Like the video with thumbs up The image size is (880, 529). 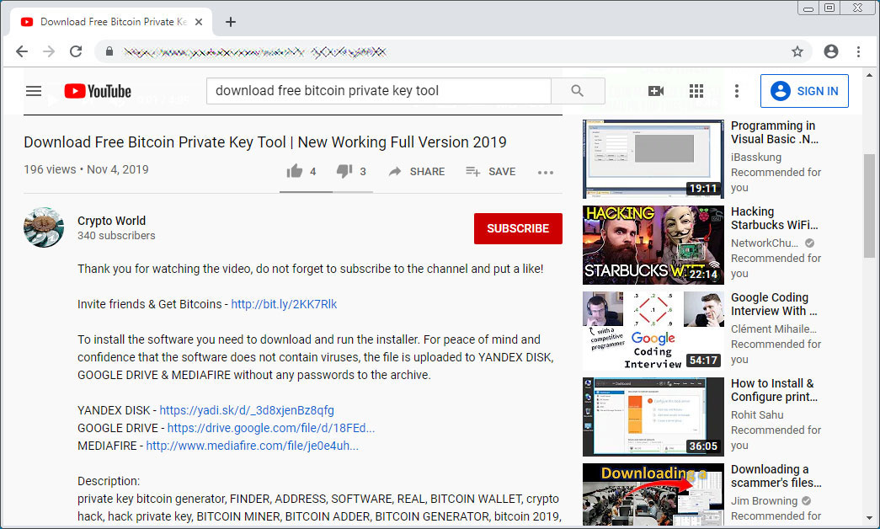click(301, 171)
